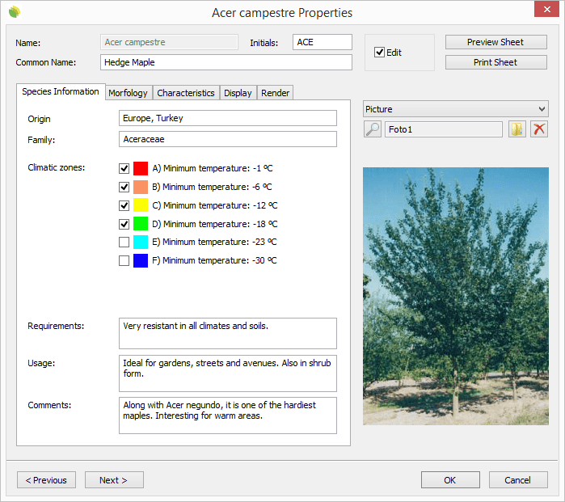The image size is (565, 502).
Task: Cancel the properties dialog
Action: click(x=518, y=480)
